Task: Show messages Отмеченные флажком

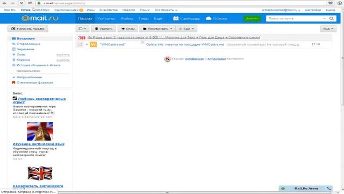Action: 34,82
